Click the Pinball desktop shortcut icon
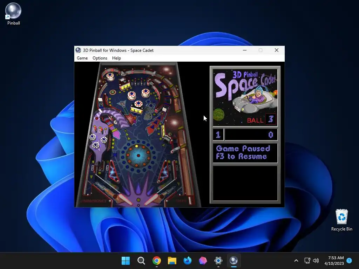This screenshot has height=269, width=359. coord(13,14)
